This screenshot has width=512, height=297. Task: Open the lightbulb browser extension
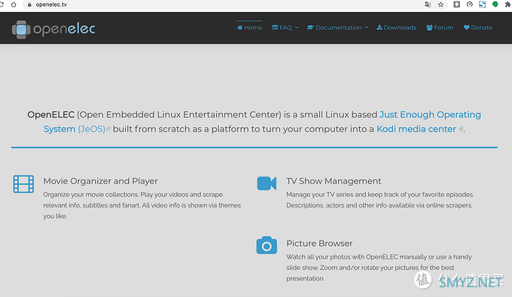point(457,5)
